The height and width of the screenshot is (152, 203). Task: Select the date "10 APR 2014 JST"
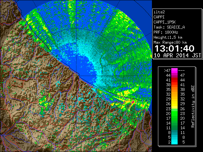click(177, 55)
